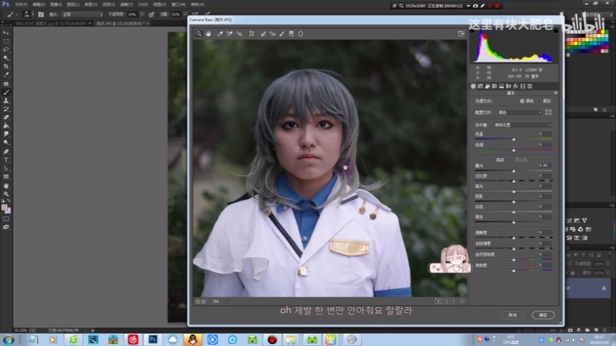Select the Crop tool in Camera Raw toolbar
The height and width of the screenshot is (346, 616).
(x=251, y=33)
